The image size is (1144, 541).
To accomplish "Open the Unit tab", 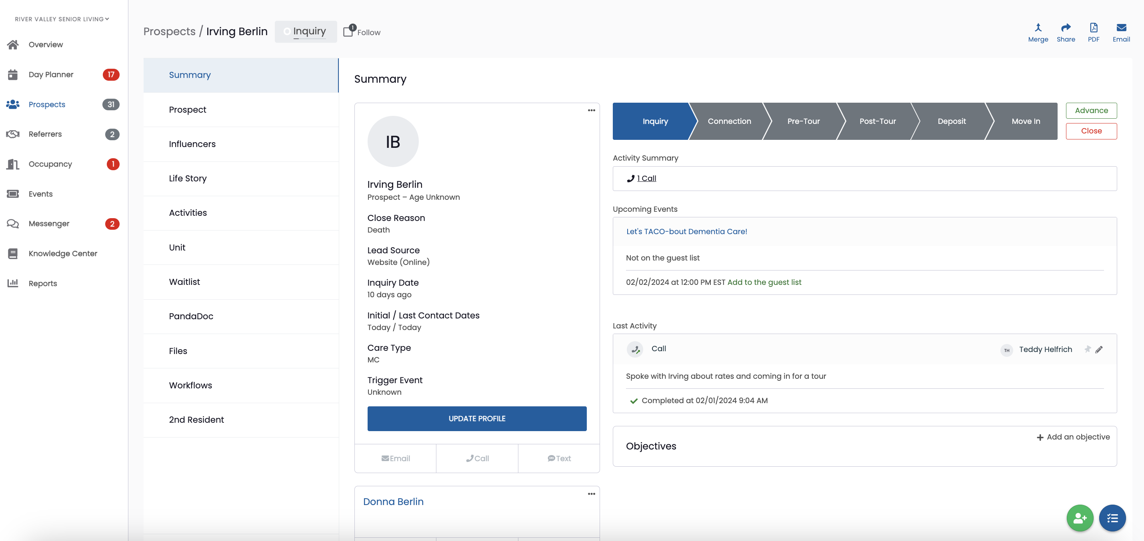I will tap(241, 247).
